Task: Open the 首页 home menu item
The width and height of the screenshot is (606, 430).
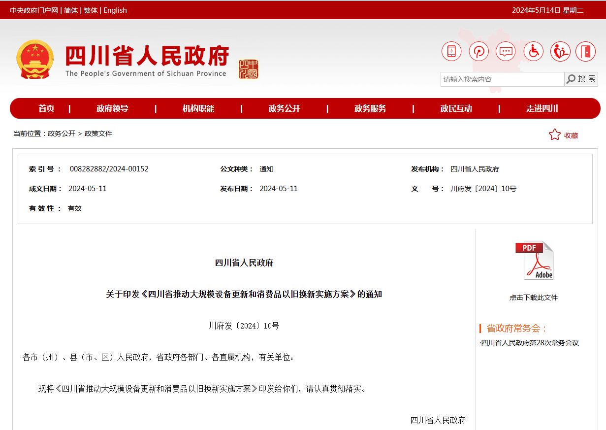Action: [x=46, y=109]
